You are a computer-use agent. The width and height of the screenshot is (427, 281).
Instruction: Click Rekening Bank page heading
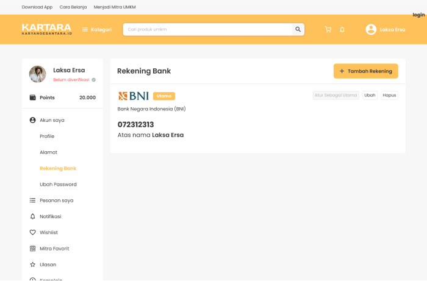pyautogui.click(x=144, y=71)
